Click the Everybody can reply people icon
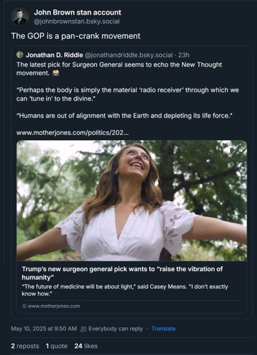The image size is (257, 355). point(83,329)
